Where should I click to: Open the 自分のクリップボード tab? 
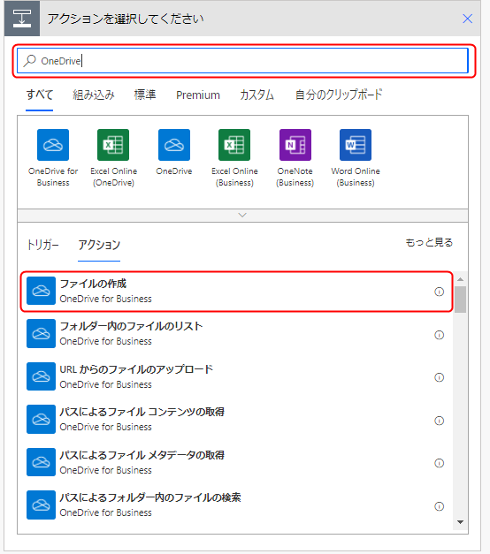pyautogui.click(x=339, y=95)
